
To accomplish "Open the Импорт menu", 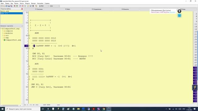I will point(33,3).
